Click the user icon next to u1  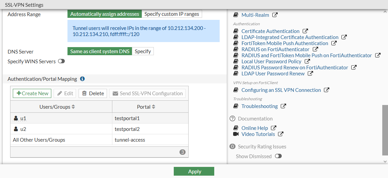click(x=16, y=118)
